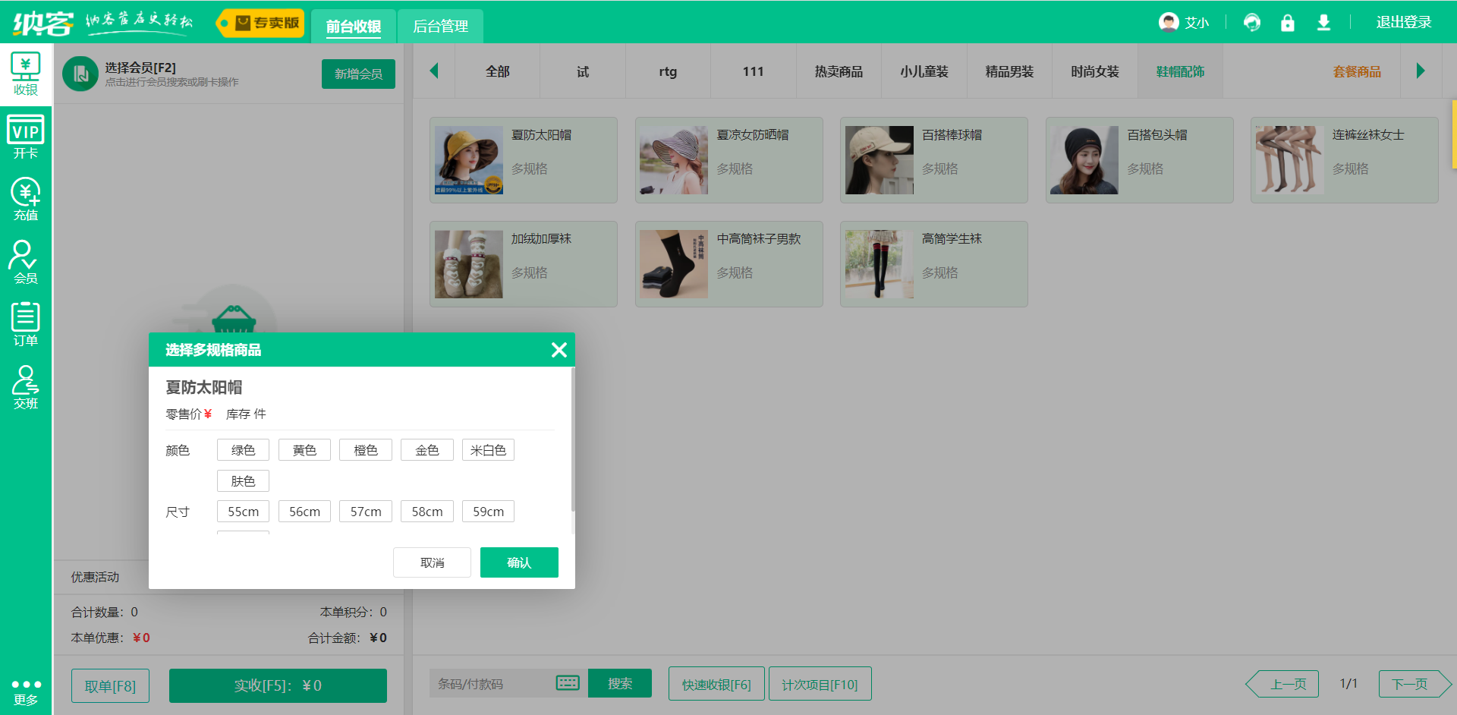This screenshot has height=715, width=1457.
Task: Select the 黄色 color option
Action: (304, 449)
